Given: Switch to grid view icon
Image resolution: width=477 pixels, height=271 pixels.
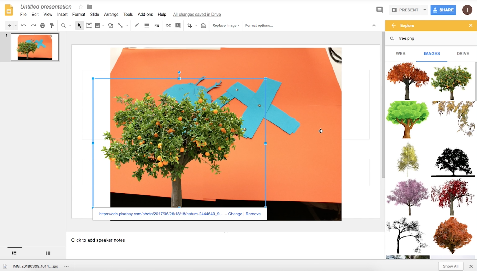Looking at the screenshot, I should [x=48, y=253].
